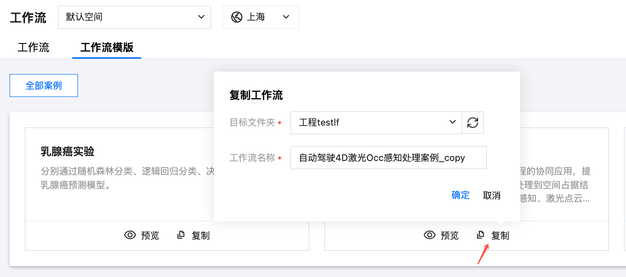Click the 全部案例 filter button
This screenshot has height=277, width=626.
pos(44,86)
